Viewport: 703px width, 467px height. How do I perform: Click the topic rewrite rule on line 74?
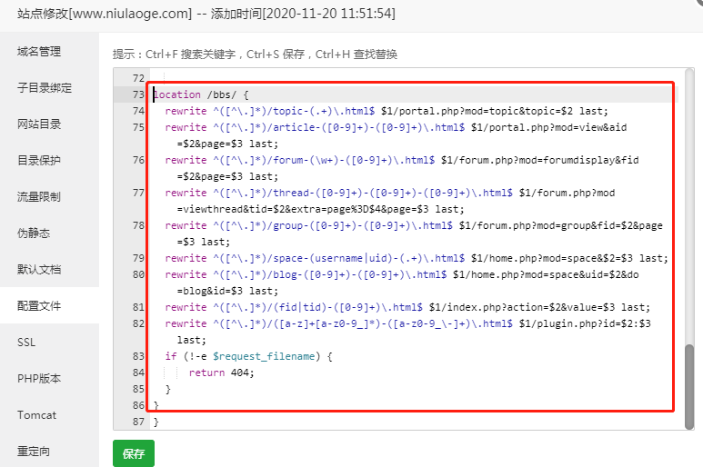[387, 111]
